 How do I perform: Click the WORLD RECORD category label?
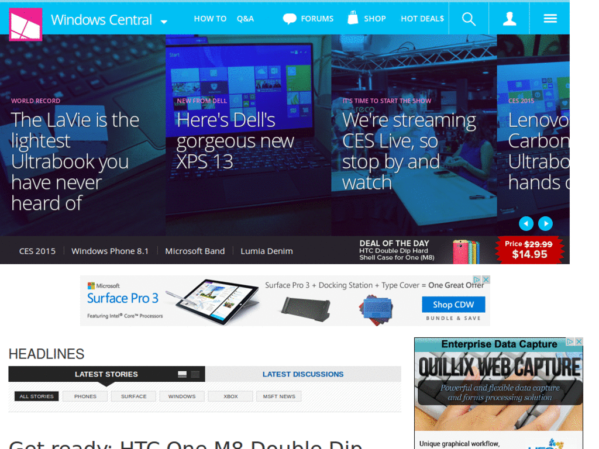pyautogui.click(x=36, y=101)
